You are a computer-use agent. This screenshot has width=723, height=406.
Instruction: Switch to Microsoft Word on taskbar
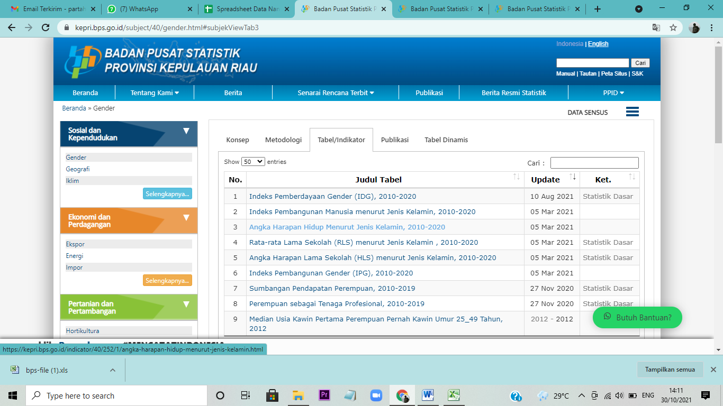tap(428, 395)
